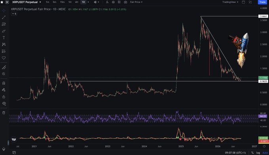Click the RSI value label 64.23
269x155 pixels.
click(x=263, y=116)
